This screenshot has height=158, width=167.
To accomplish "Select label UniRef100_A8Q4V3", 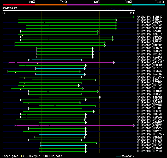I will point(150,126).
